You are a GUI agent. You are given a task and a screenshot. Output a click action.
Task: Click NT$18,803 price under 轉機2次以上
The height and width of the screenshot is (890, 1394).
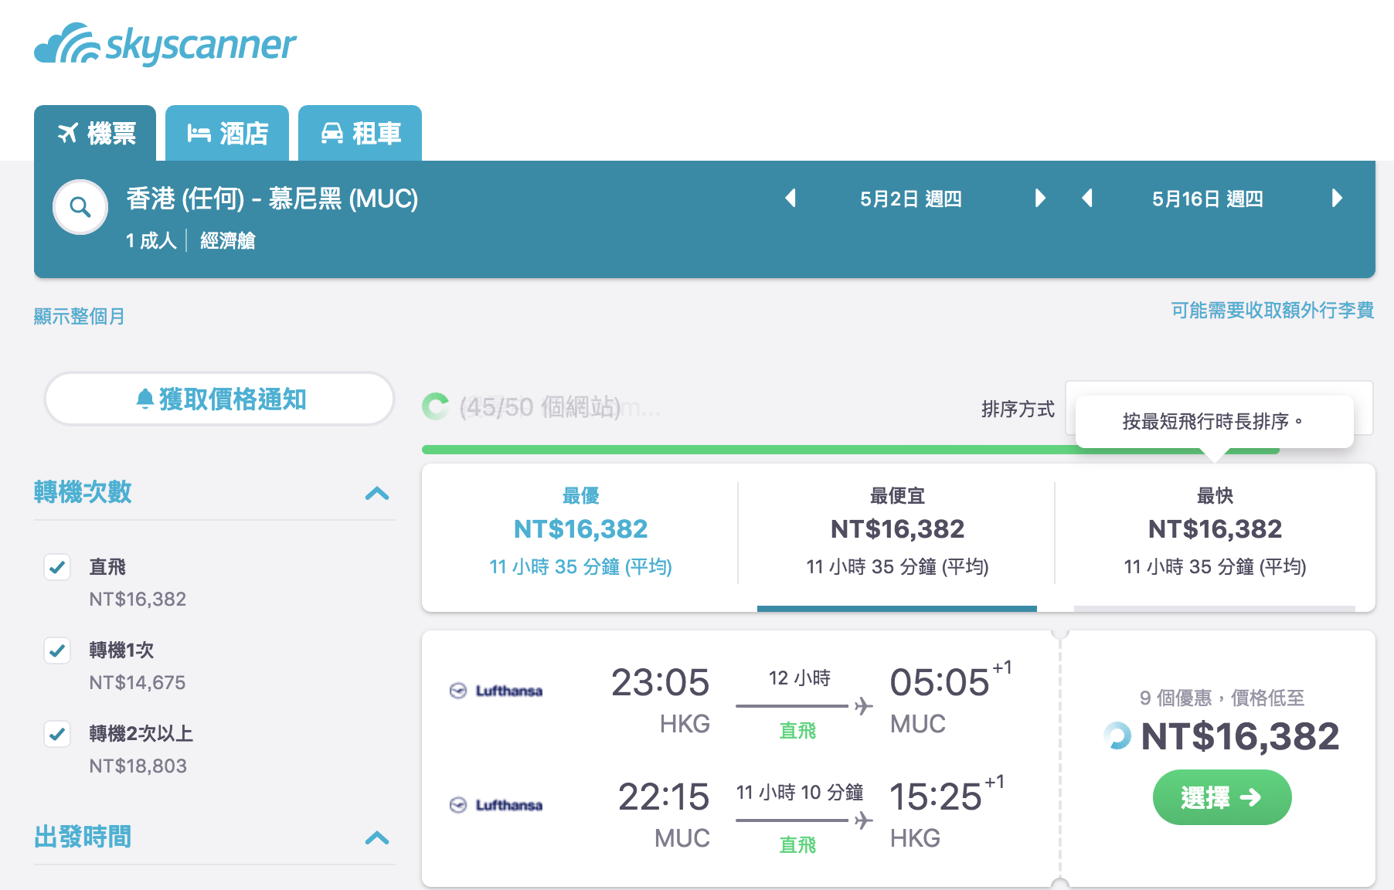point(138,766)
